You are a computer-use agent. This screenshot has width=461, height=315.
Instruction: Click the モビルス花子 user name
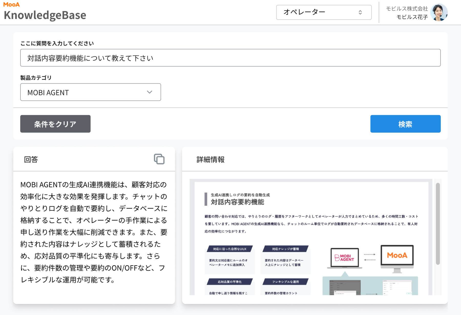[x=412, y=17]
